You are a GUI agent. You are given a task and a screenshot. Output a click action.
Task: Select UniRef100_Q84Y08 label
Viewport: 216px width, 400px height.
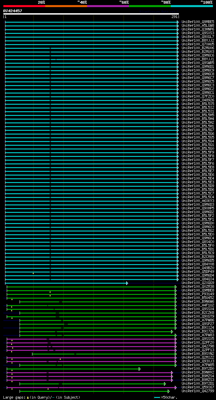(x=198, y=264)
